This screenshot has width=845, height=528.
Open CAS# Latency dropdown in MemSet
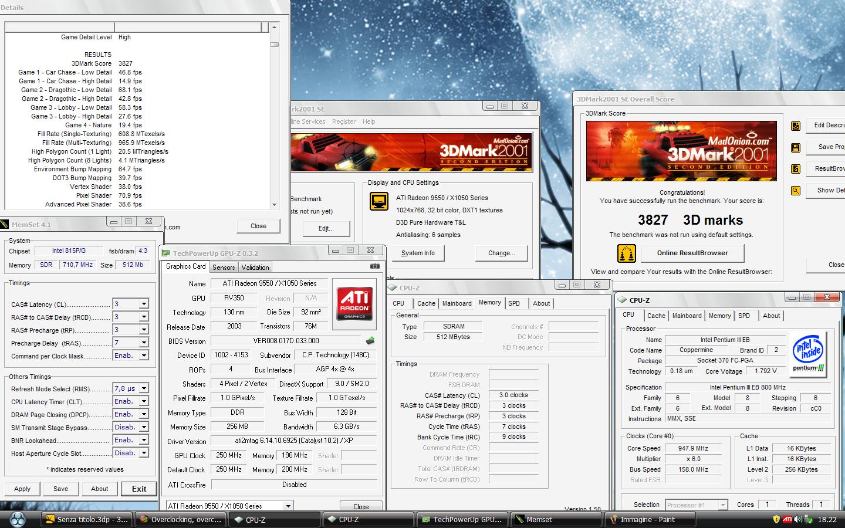[144, 304]
